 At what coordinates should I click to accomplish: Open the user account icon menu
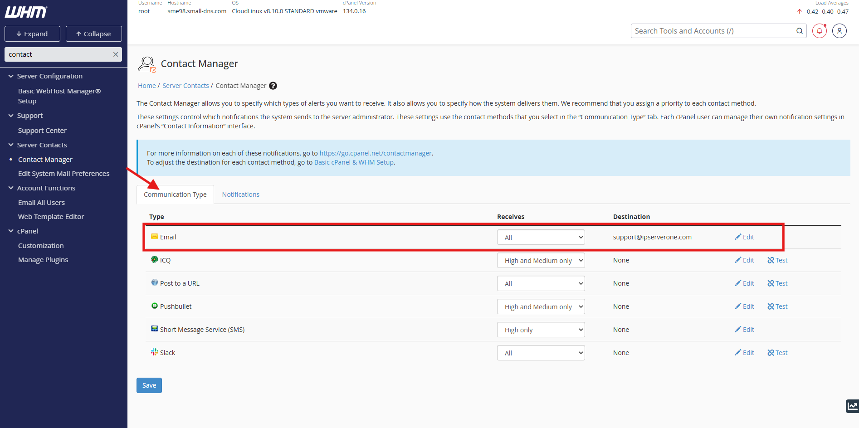tap(839, 31)
